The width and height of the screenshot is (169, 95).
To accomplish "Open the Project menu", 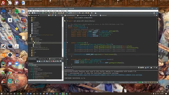I will click(x=55, y=11).
